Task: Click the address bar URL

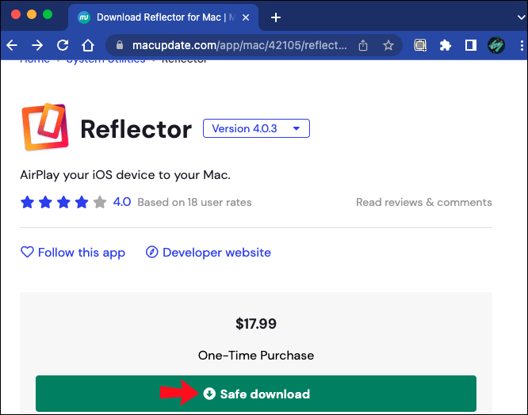Action: pos(239,45)
